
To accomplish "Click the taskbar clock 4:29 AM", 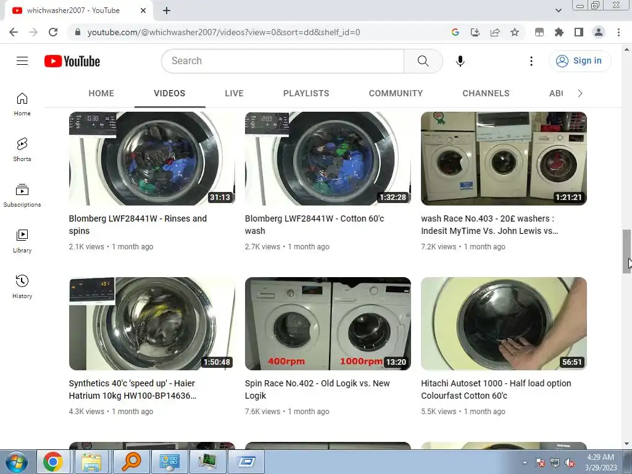I will [601, 462].
